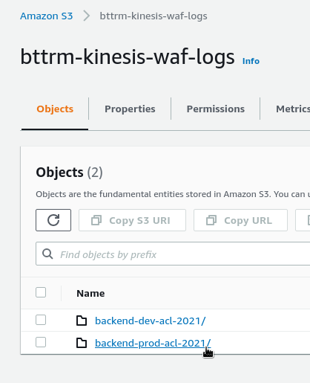This screenshot has height=383, width=310.
Task: Click the refresh objects icon button
Action: [x=53, y=220]
